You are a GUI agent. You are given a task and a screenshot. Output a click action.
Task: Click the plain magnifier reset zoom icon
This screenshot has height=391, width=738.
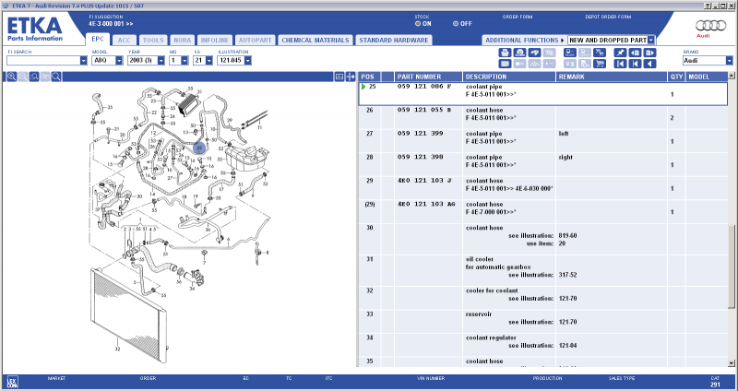tap(56, 77)
